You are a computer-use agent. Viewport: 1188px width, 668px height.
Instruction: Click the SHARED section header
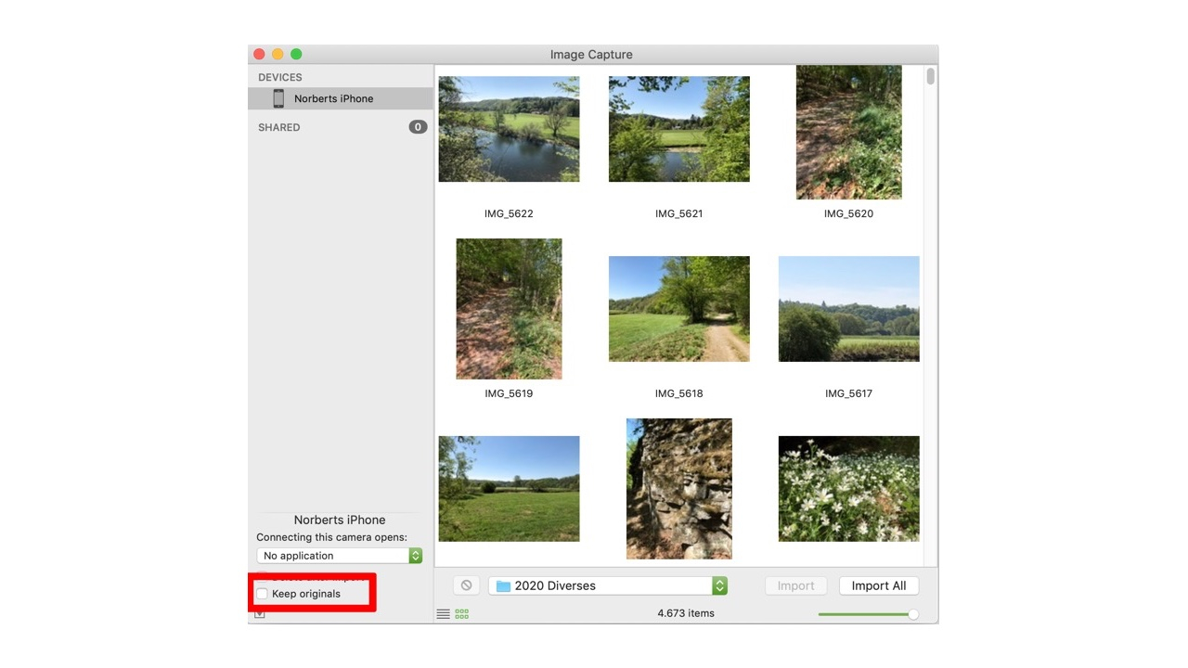click(x=279, y=127)
